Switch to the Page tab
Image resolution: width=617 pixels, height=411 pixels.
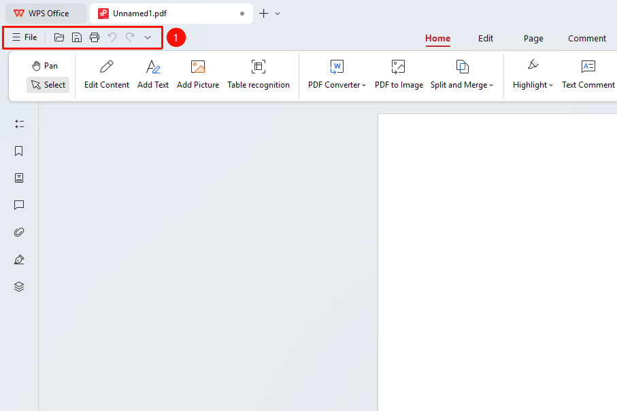[x=533, y=39]
